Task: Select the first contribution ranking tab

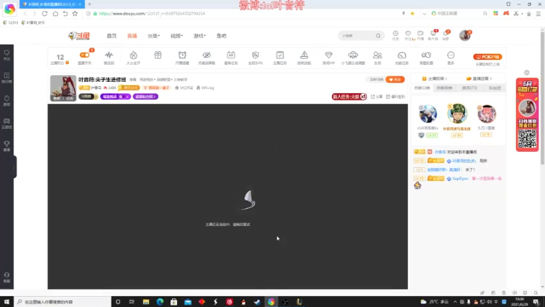Action: [x=422, y=88]
